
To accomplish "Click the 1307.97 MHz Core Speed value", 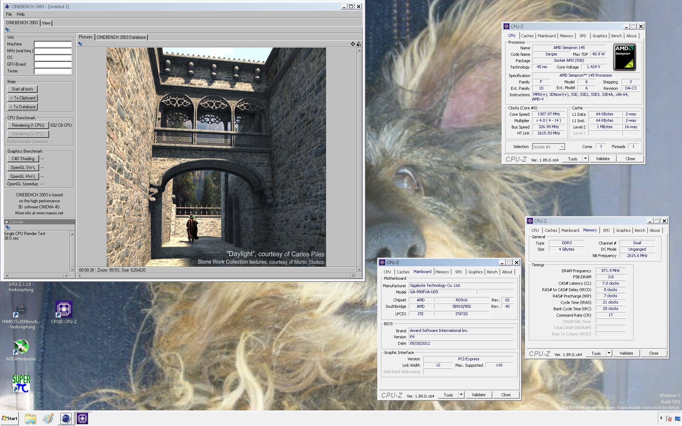I will point(548,114).
